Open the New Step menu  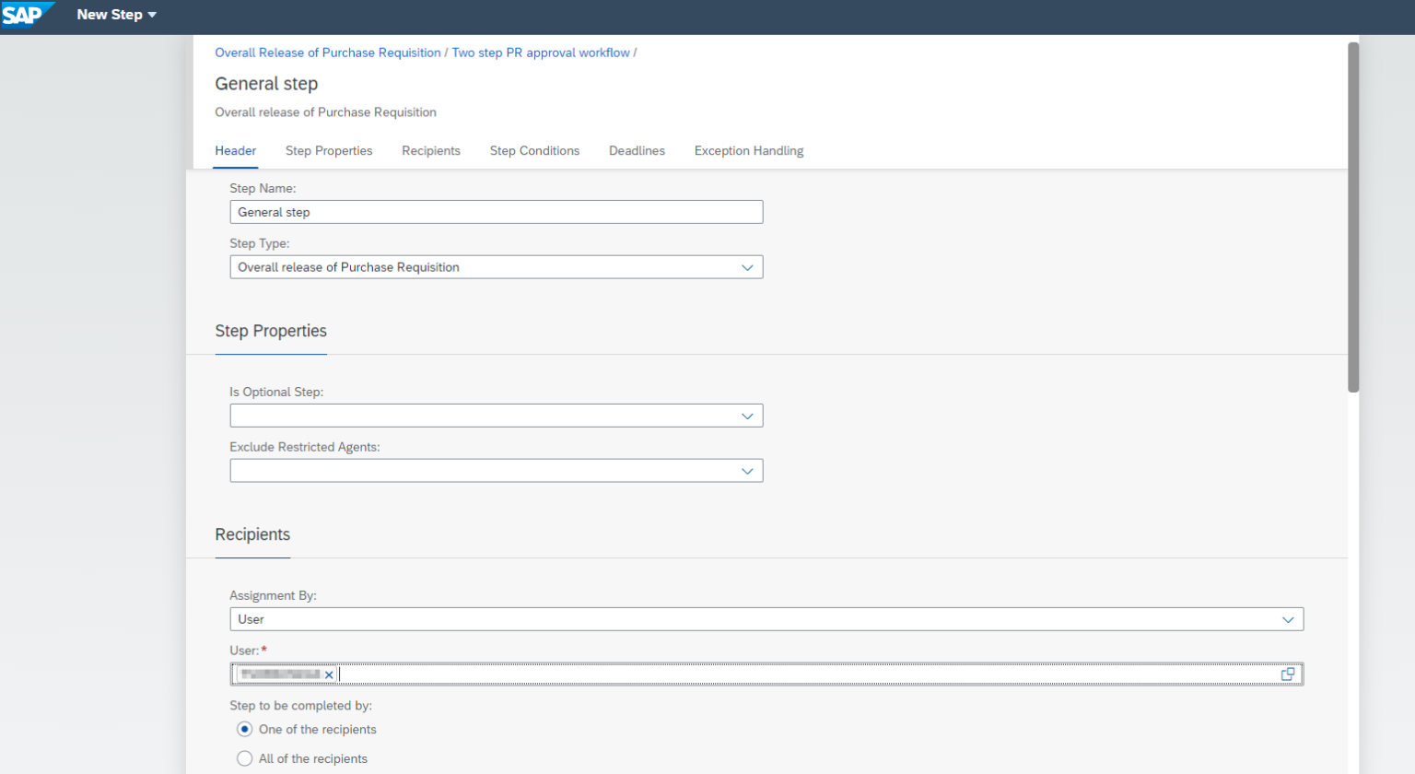[116, 15]
